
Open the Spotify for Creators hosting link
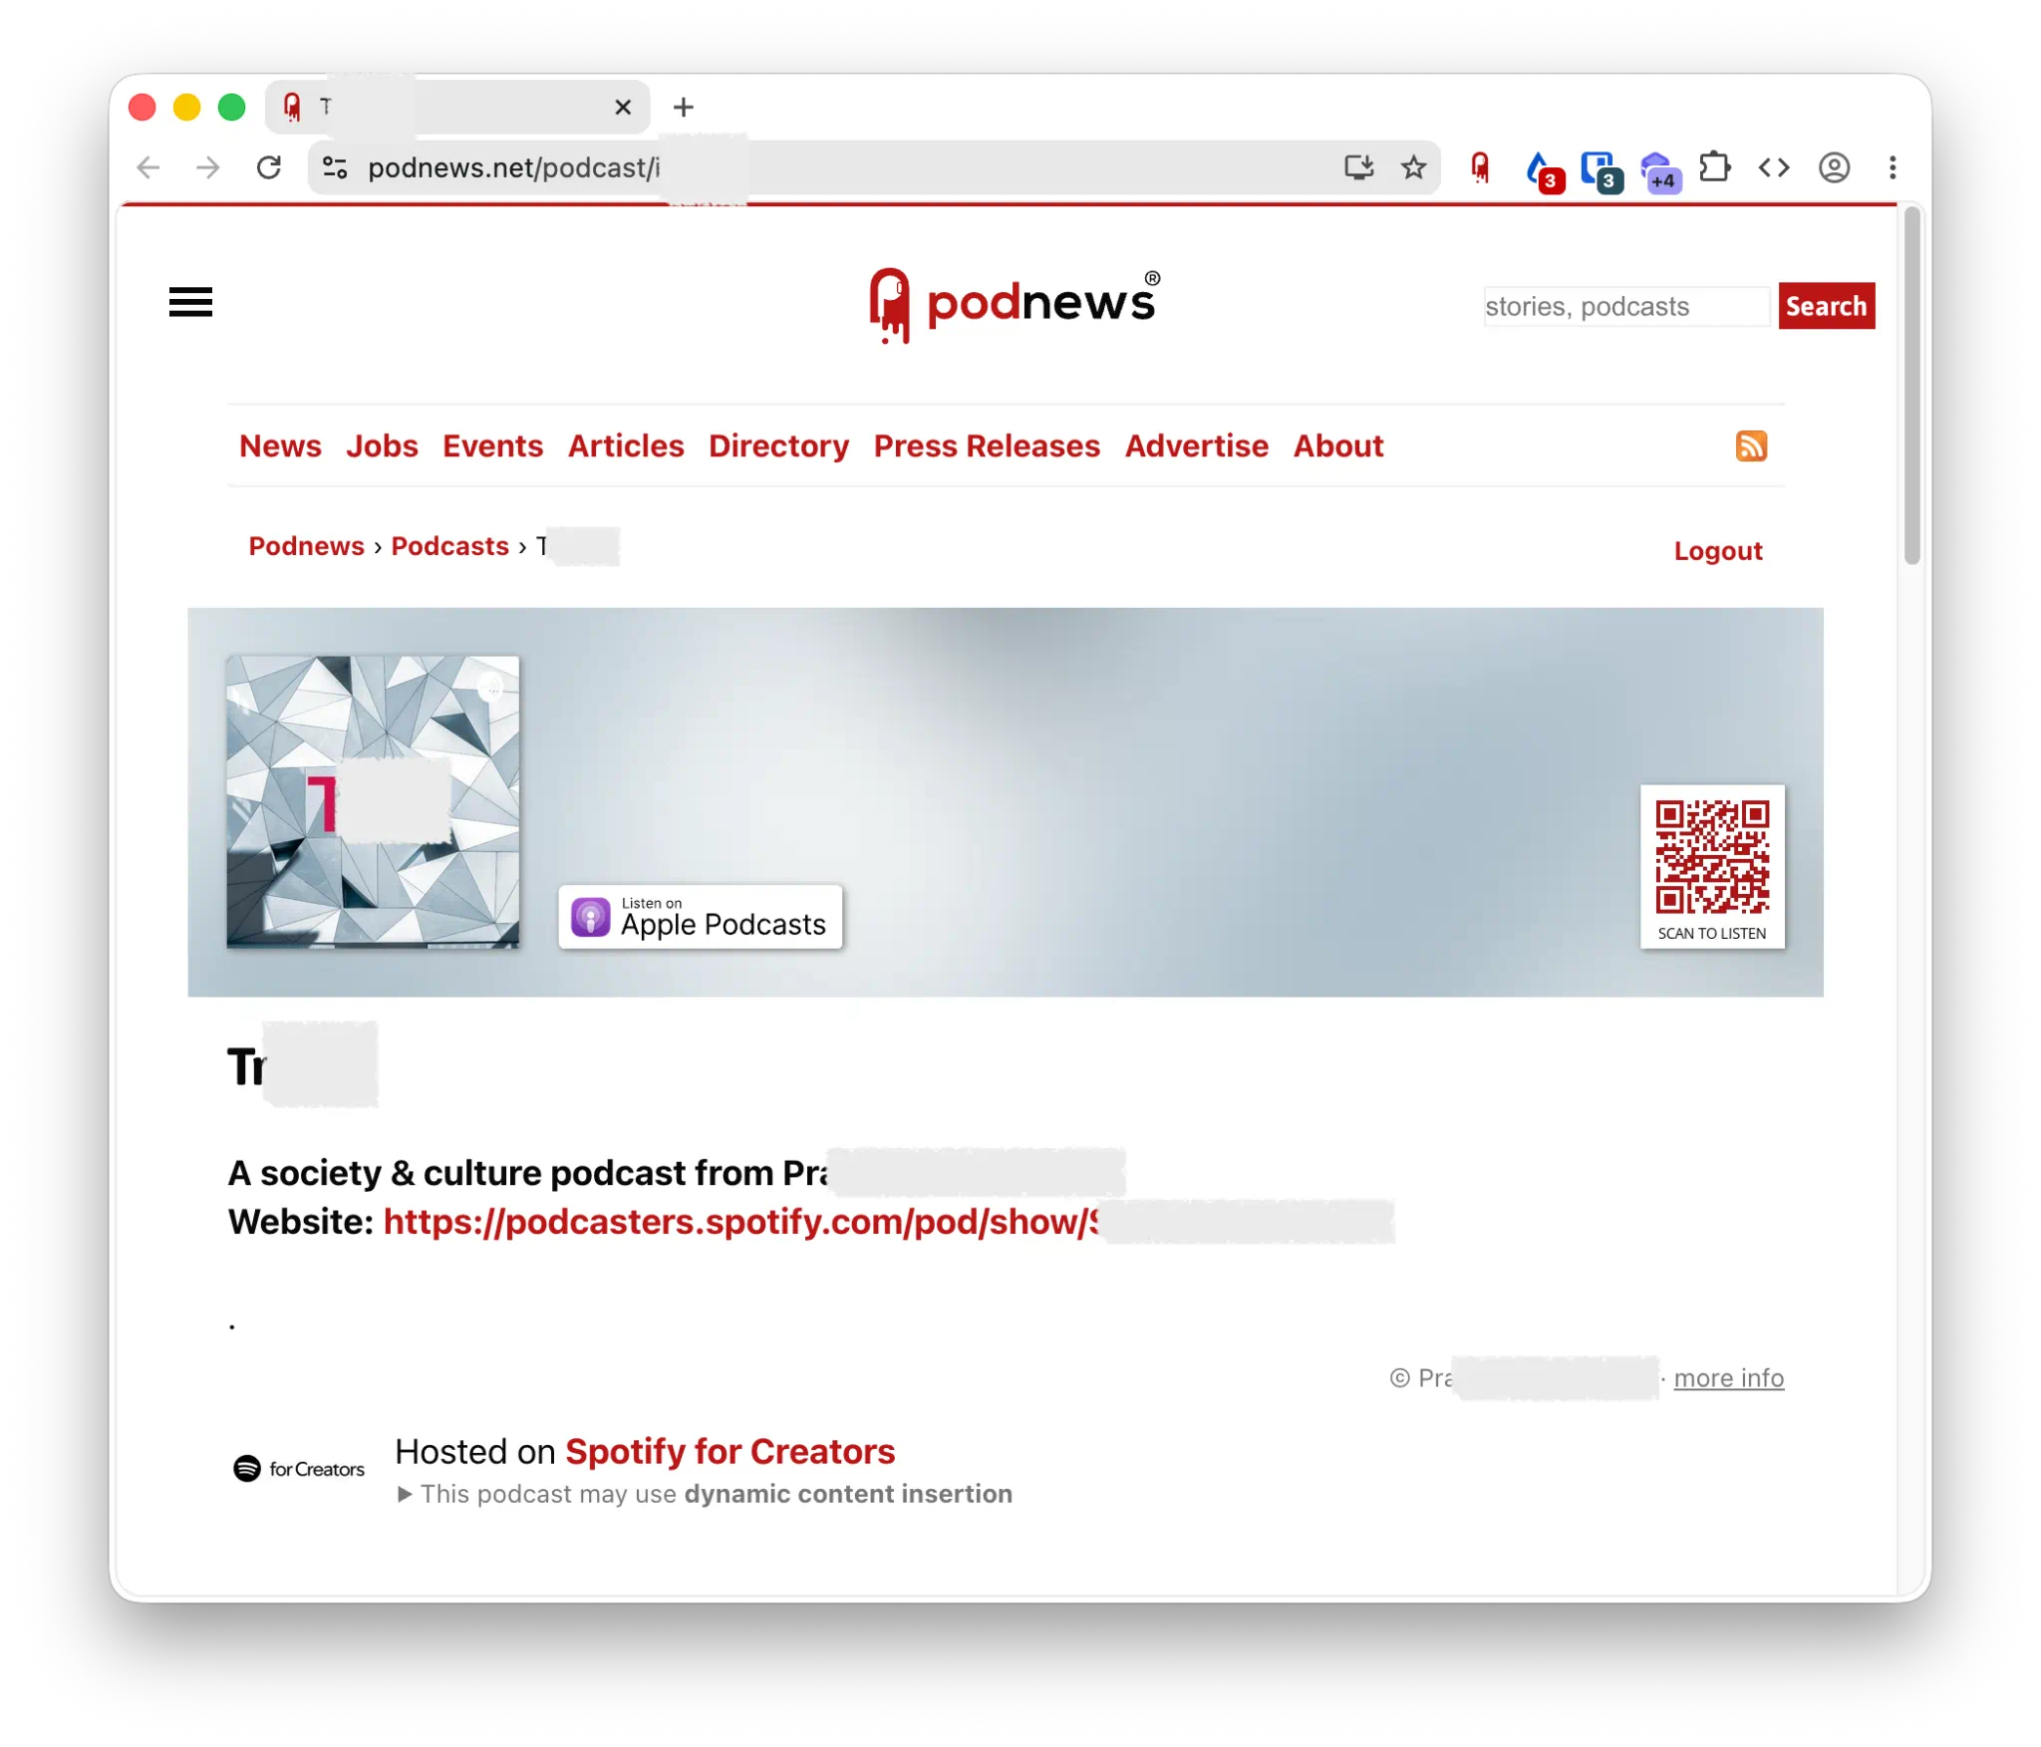point(729,1452)
